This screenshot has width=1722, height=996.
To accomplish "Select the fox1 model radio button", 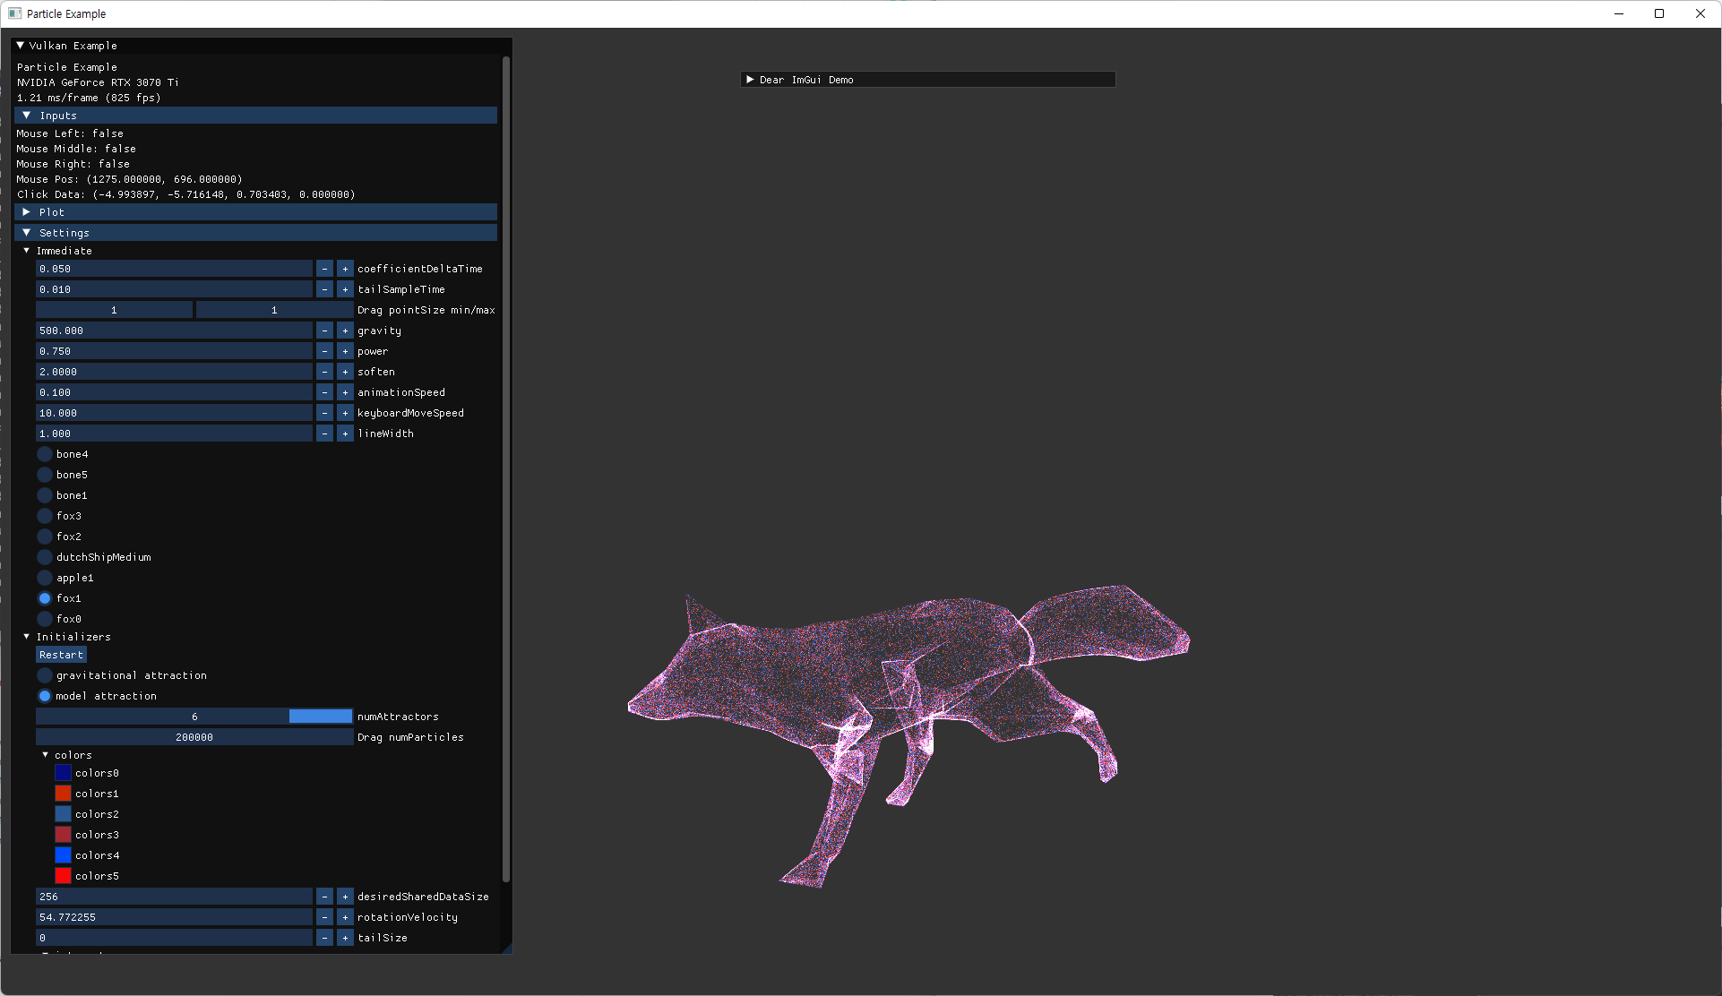I will tap(45, 598).
